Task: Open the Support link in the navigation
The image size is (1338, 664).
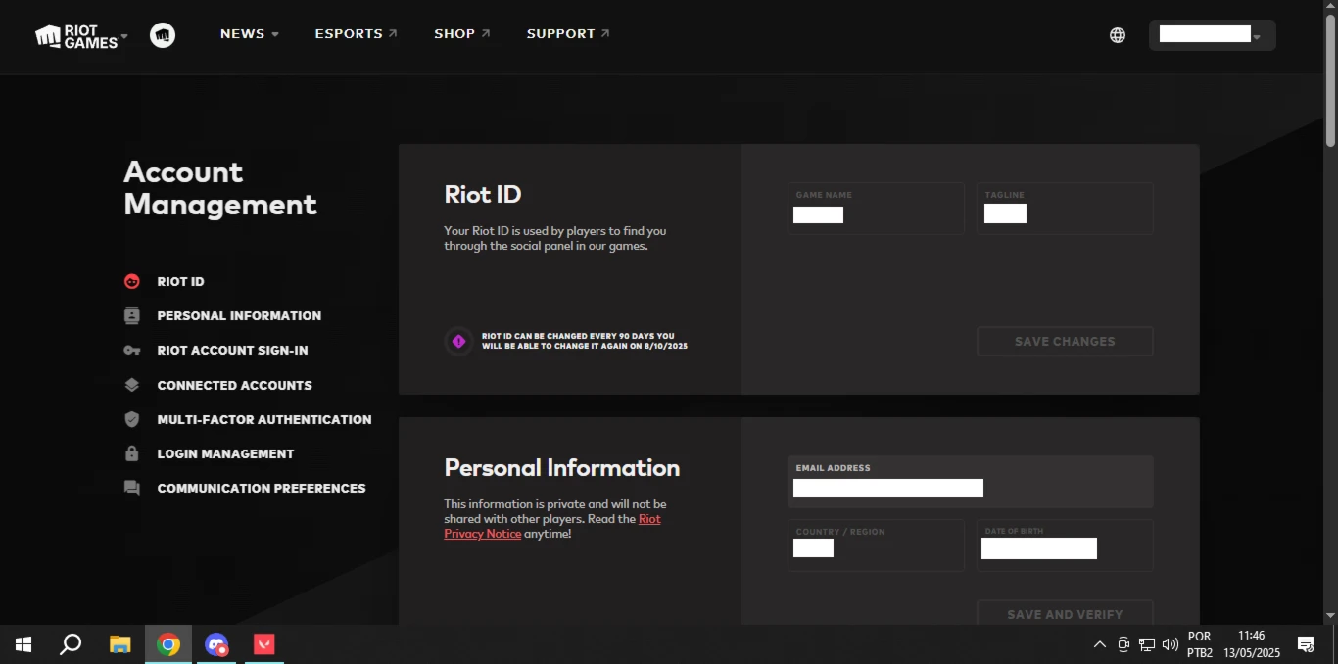Action: click(568, 34)
